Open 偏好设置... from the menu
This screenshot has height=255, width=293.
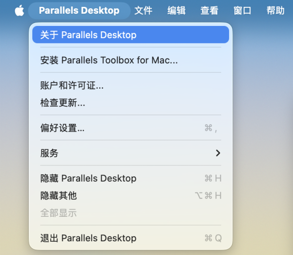(63, 128)
